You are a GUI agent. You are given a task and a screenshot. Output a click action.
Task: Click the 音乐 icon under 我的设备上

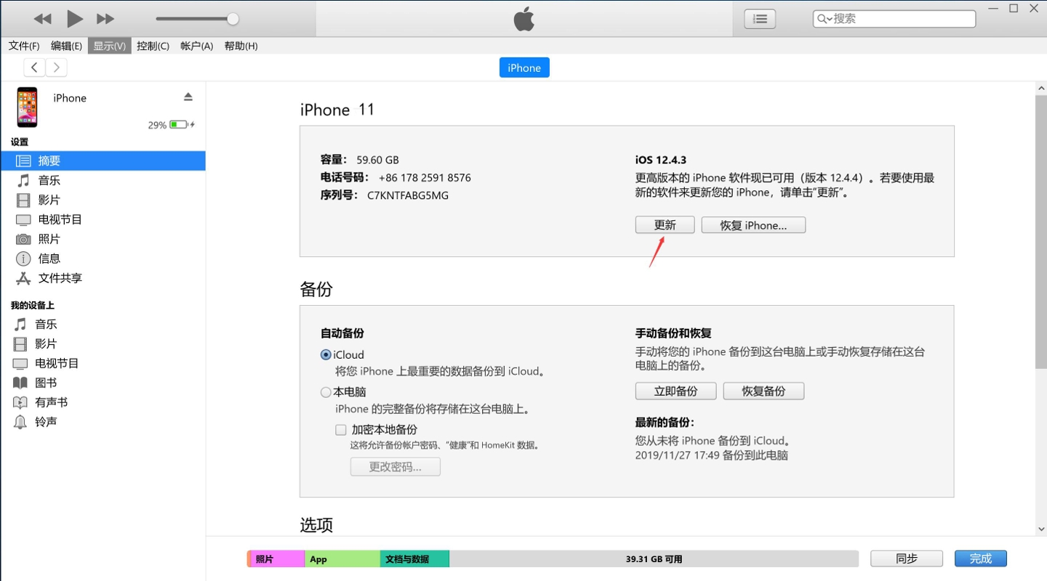tap(20, 325)
